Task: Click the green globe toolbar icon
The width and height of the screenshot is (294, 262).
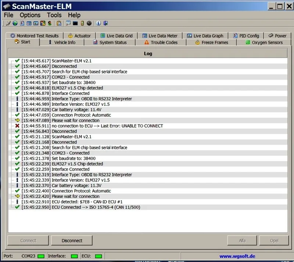Action: click(x=15, y=23)
